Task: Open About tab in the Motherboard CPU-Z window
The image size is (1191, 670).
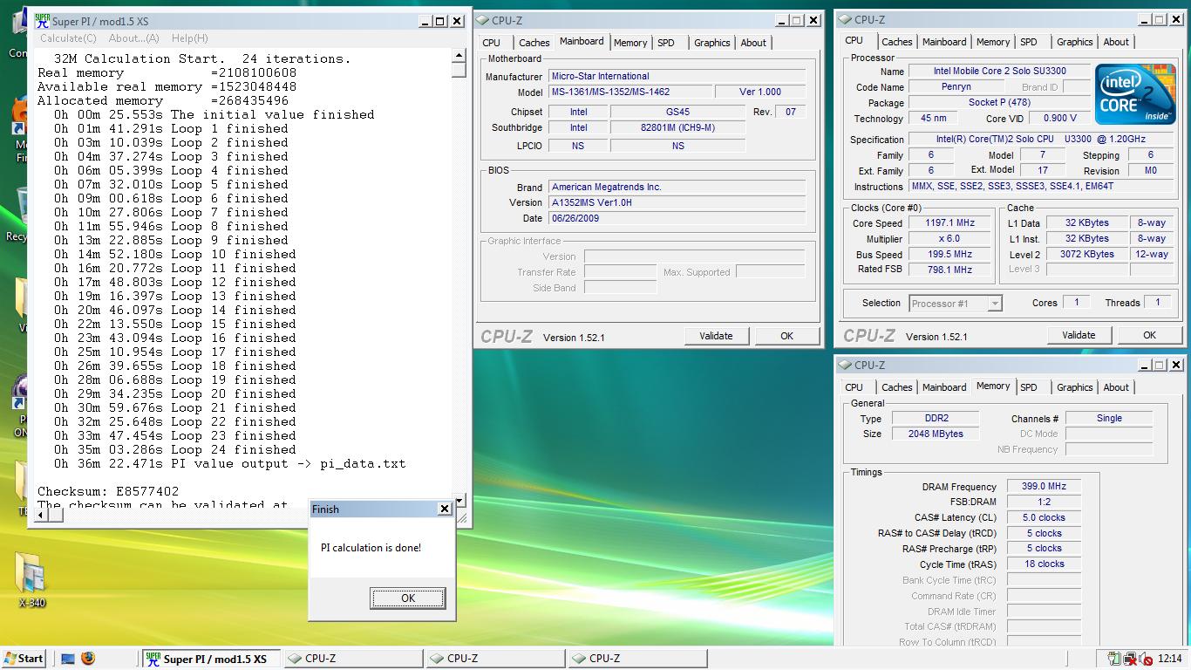Action: [x=753, y=43]
